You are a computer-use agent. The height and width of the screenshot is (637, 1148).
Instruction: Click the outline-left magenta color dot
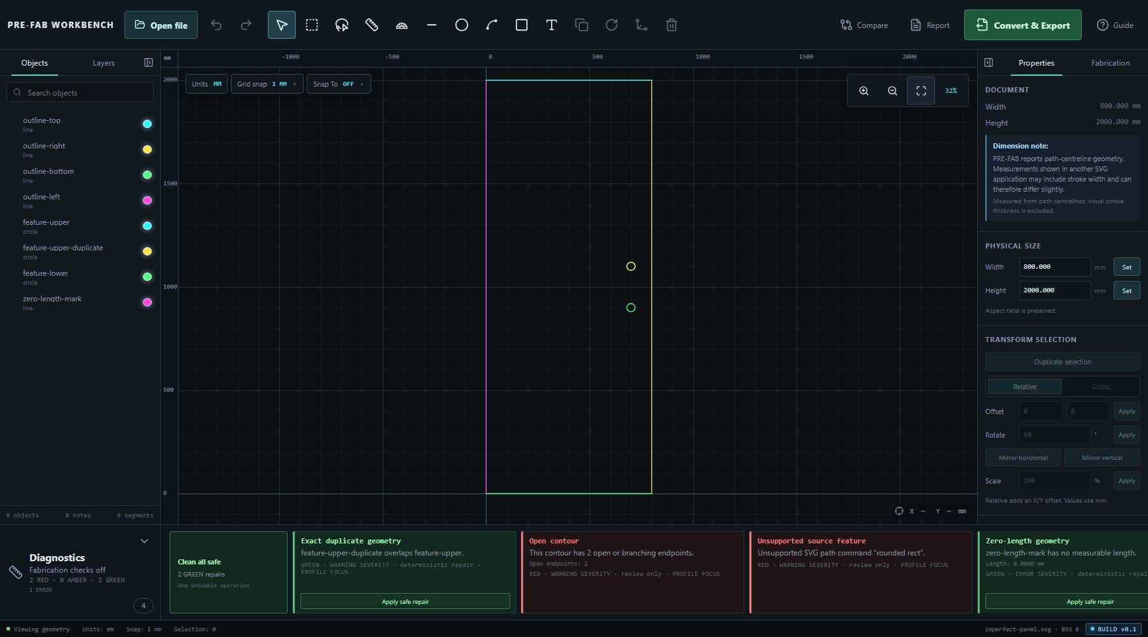[x=147, y=201]
